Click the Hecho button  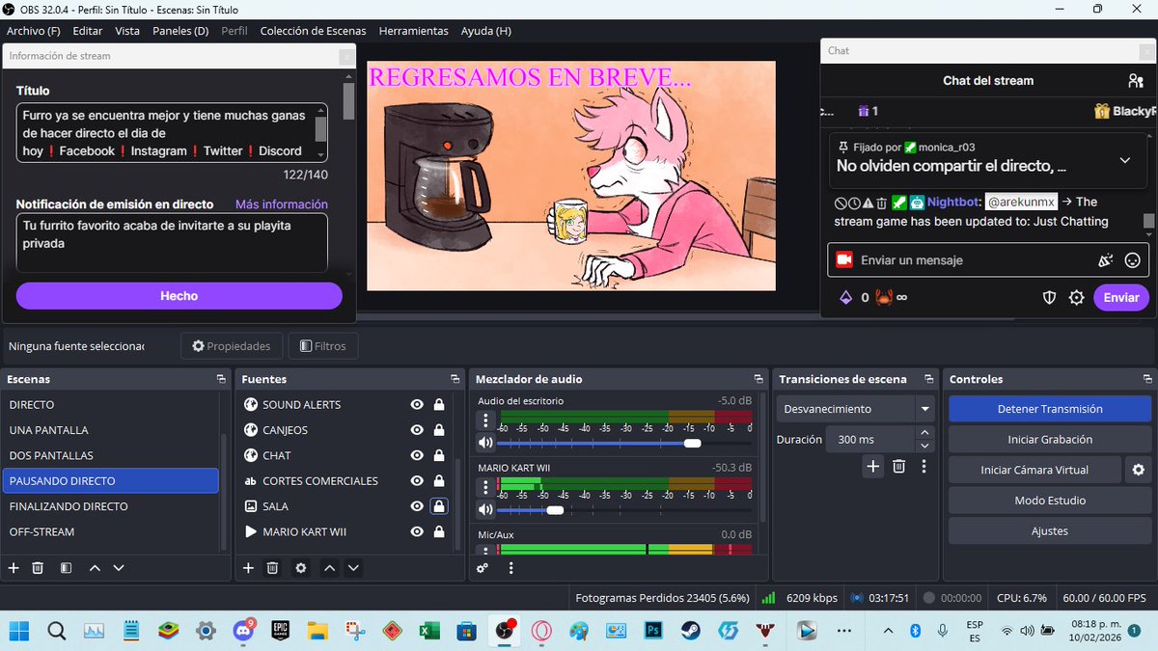(179, 296)
